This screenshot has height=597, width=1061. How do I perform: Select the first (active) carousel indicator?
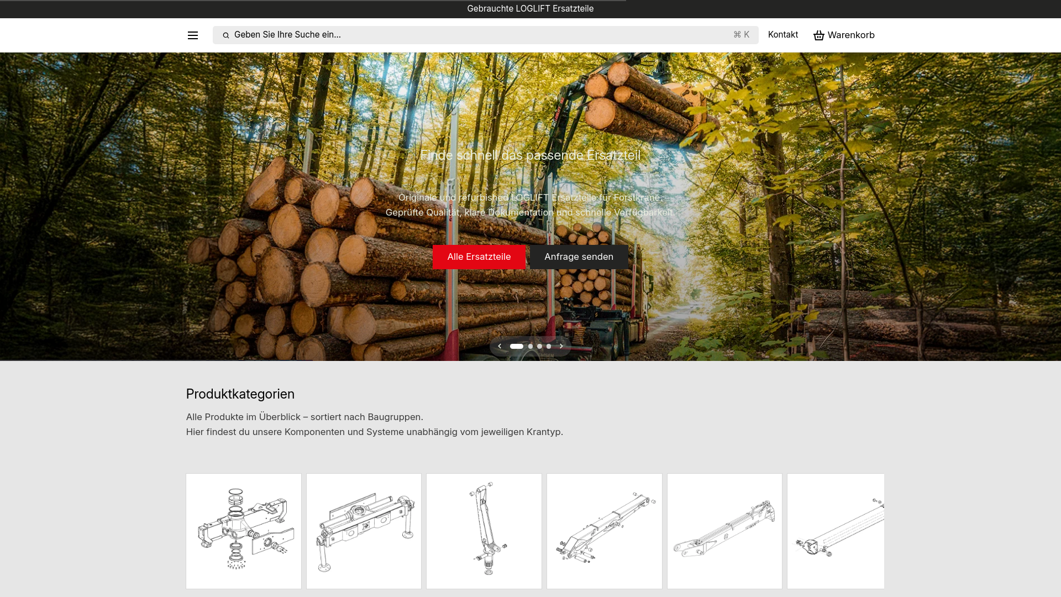517,347
